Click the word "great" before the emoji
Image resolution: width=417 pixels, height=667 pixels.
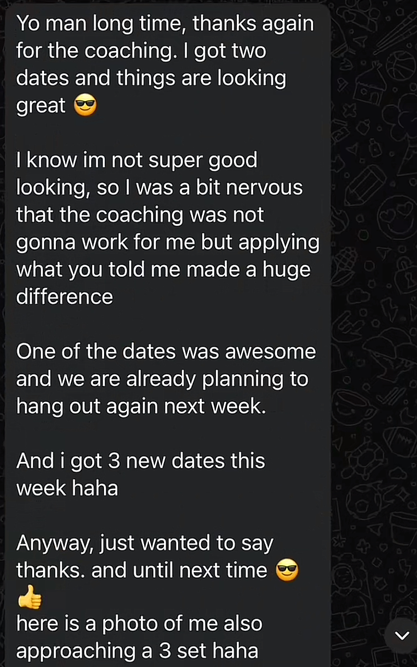point(41,106)
